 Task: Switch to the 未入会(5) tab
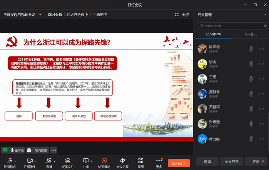click(251, 34)
